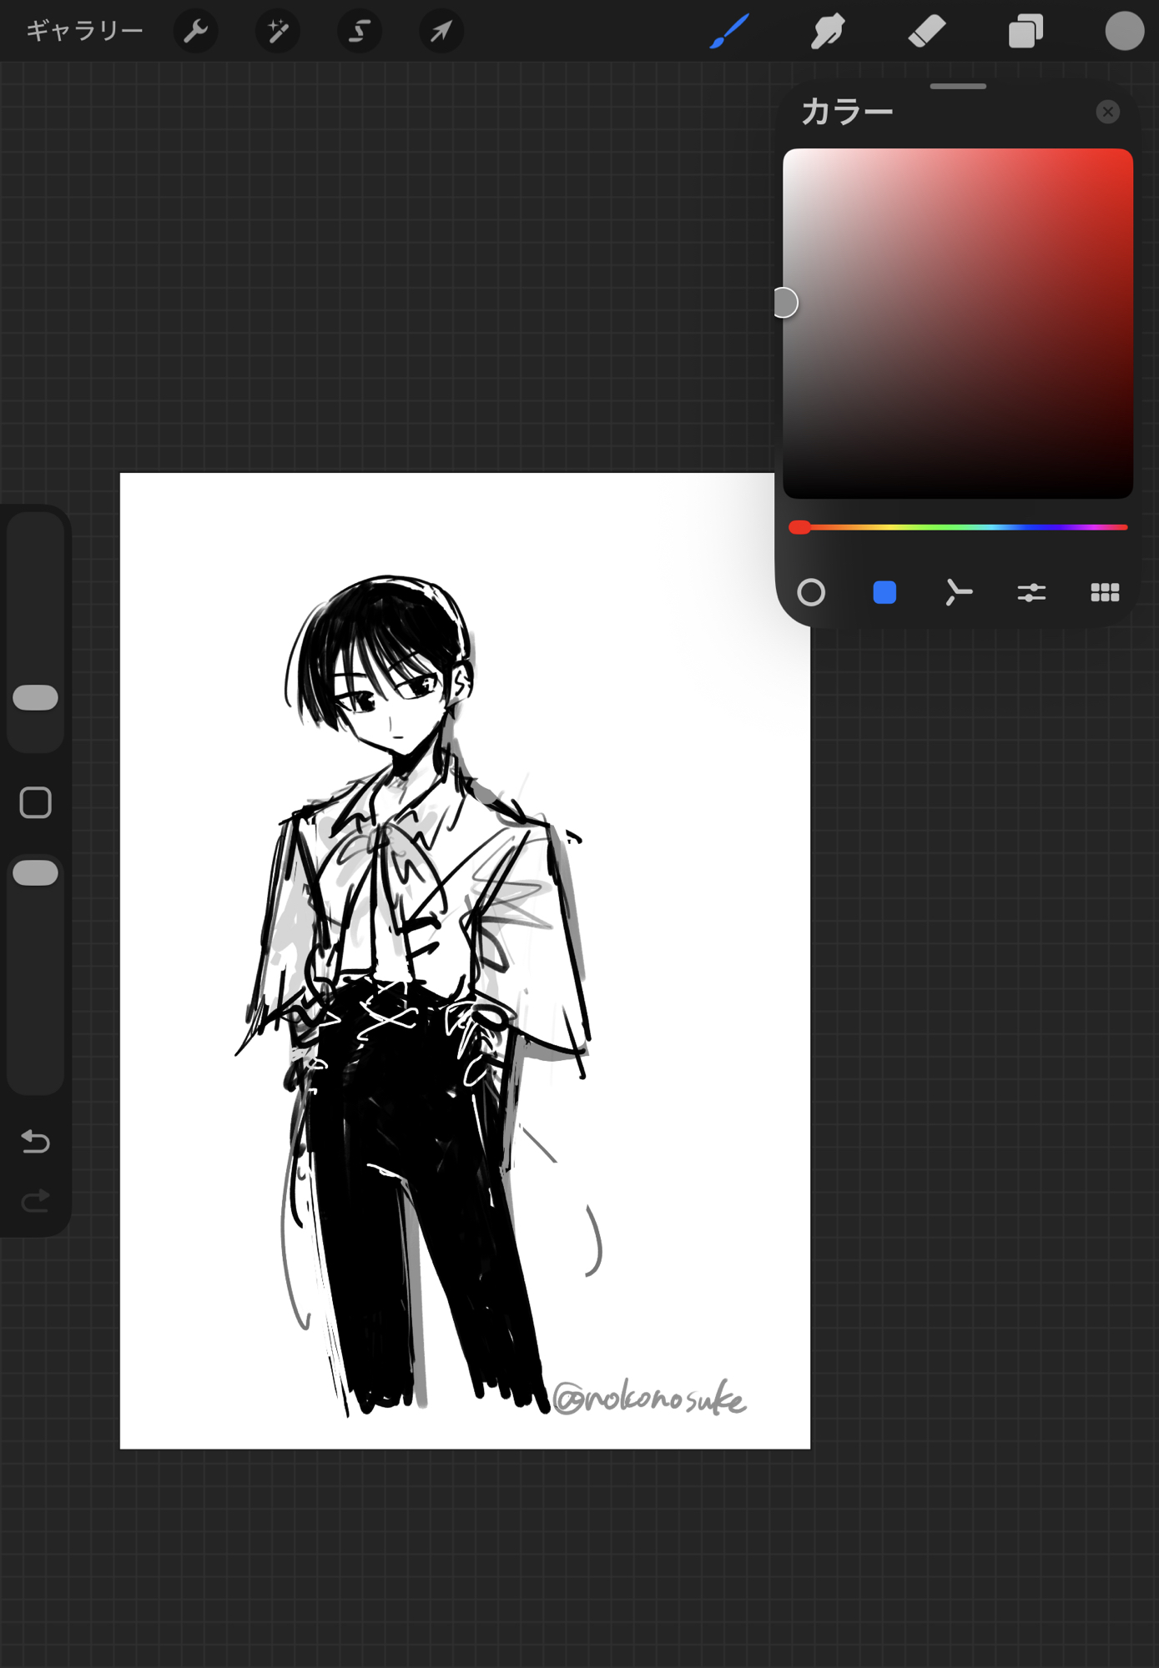Activate the Transform arrow tool
This screenshot has height=1668, width=1159.
click(441, 32)
